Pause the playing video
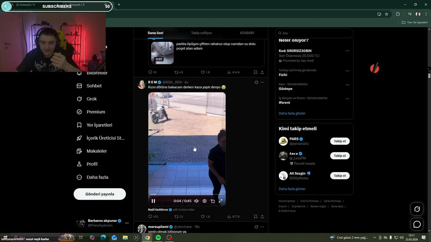431x242 pixels. 153,201
